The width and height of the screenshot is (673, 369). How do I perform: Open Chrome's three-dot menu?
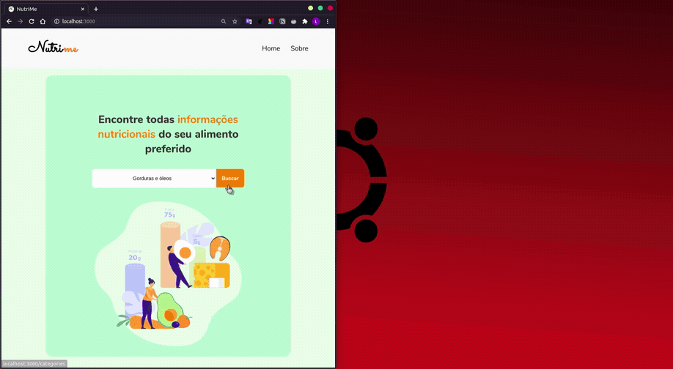(328, 21)
